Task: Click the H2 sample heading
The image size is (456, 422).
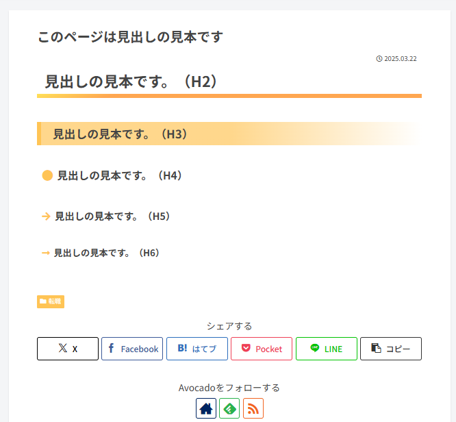Action: [131, 82]
